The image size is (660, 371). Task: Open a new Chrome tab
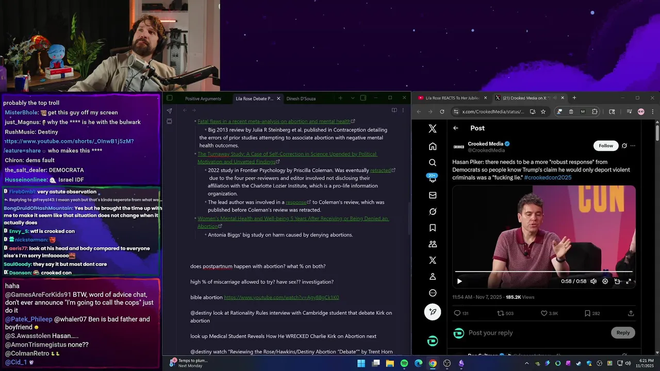point(574,98)
